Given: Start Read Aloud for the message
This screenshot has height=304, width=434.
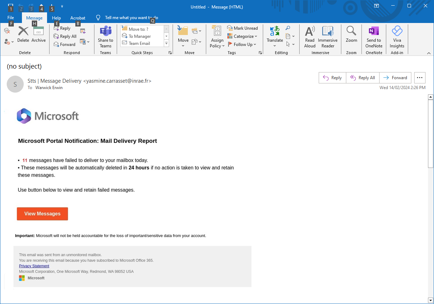Looking at the screenshot, I should pyautogui.click(x=309, y=37).
